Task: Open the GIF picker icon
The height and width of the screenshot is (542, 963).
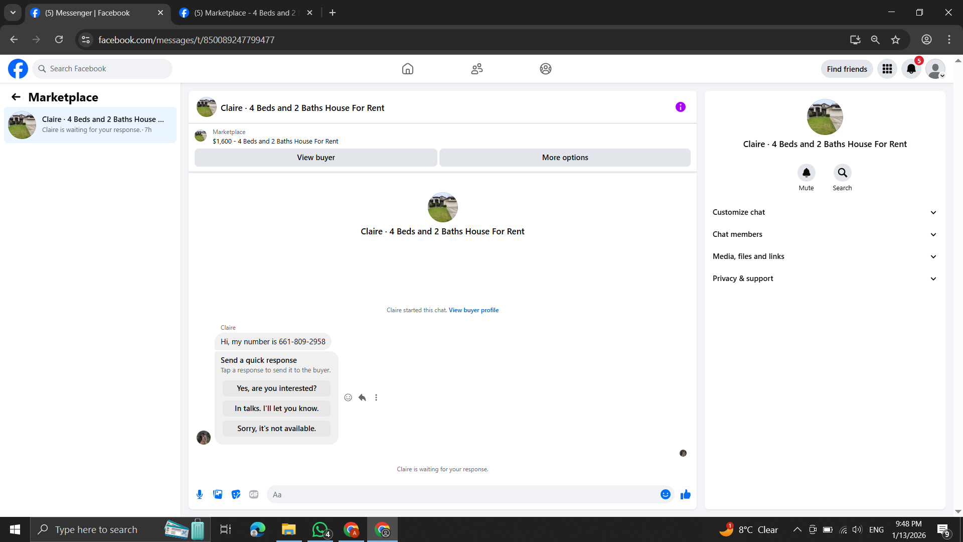Action: [x=254, y=494]
